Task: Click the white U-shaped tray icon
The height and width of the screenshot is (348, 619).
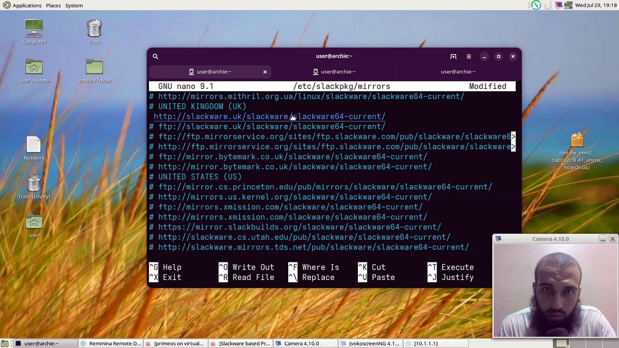Action: pyautogui.click(x=548, y=5)
